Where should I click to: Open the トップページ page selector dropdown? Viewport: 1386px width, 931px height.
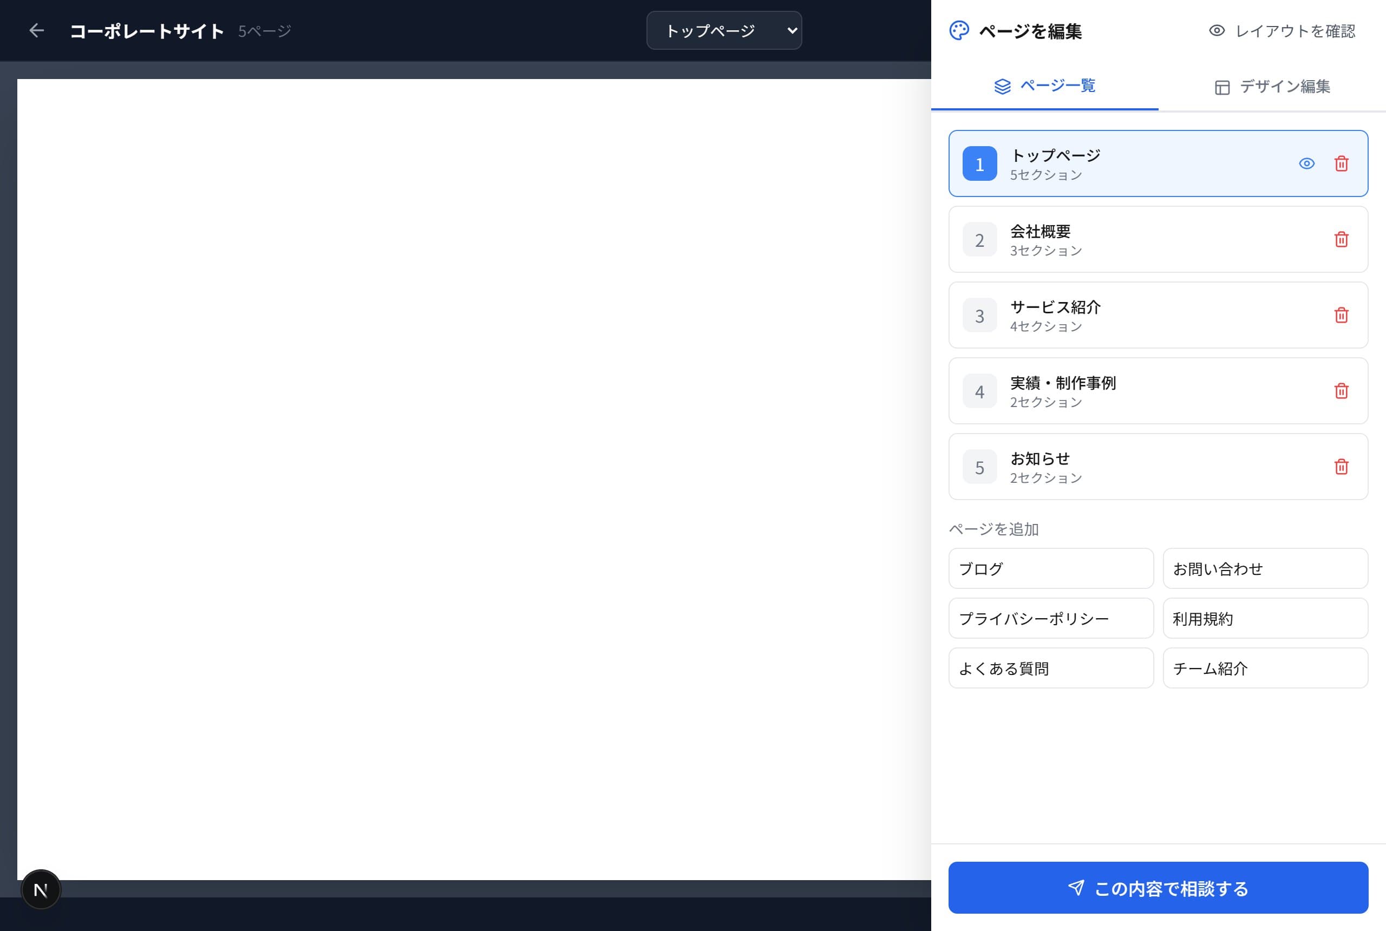724,30
